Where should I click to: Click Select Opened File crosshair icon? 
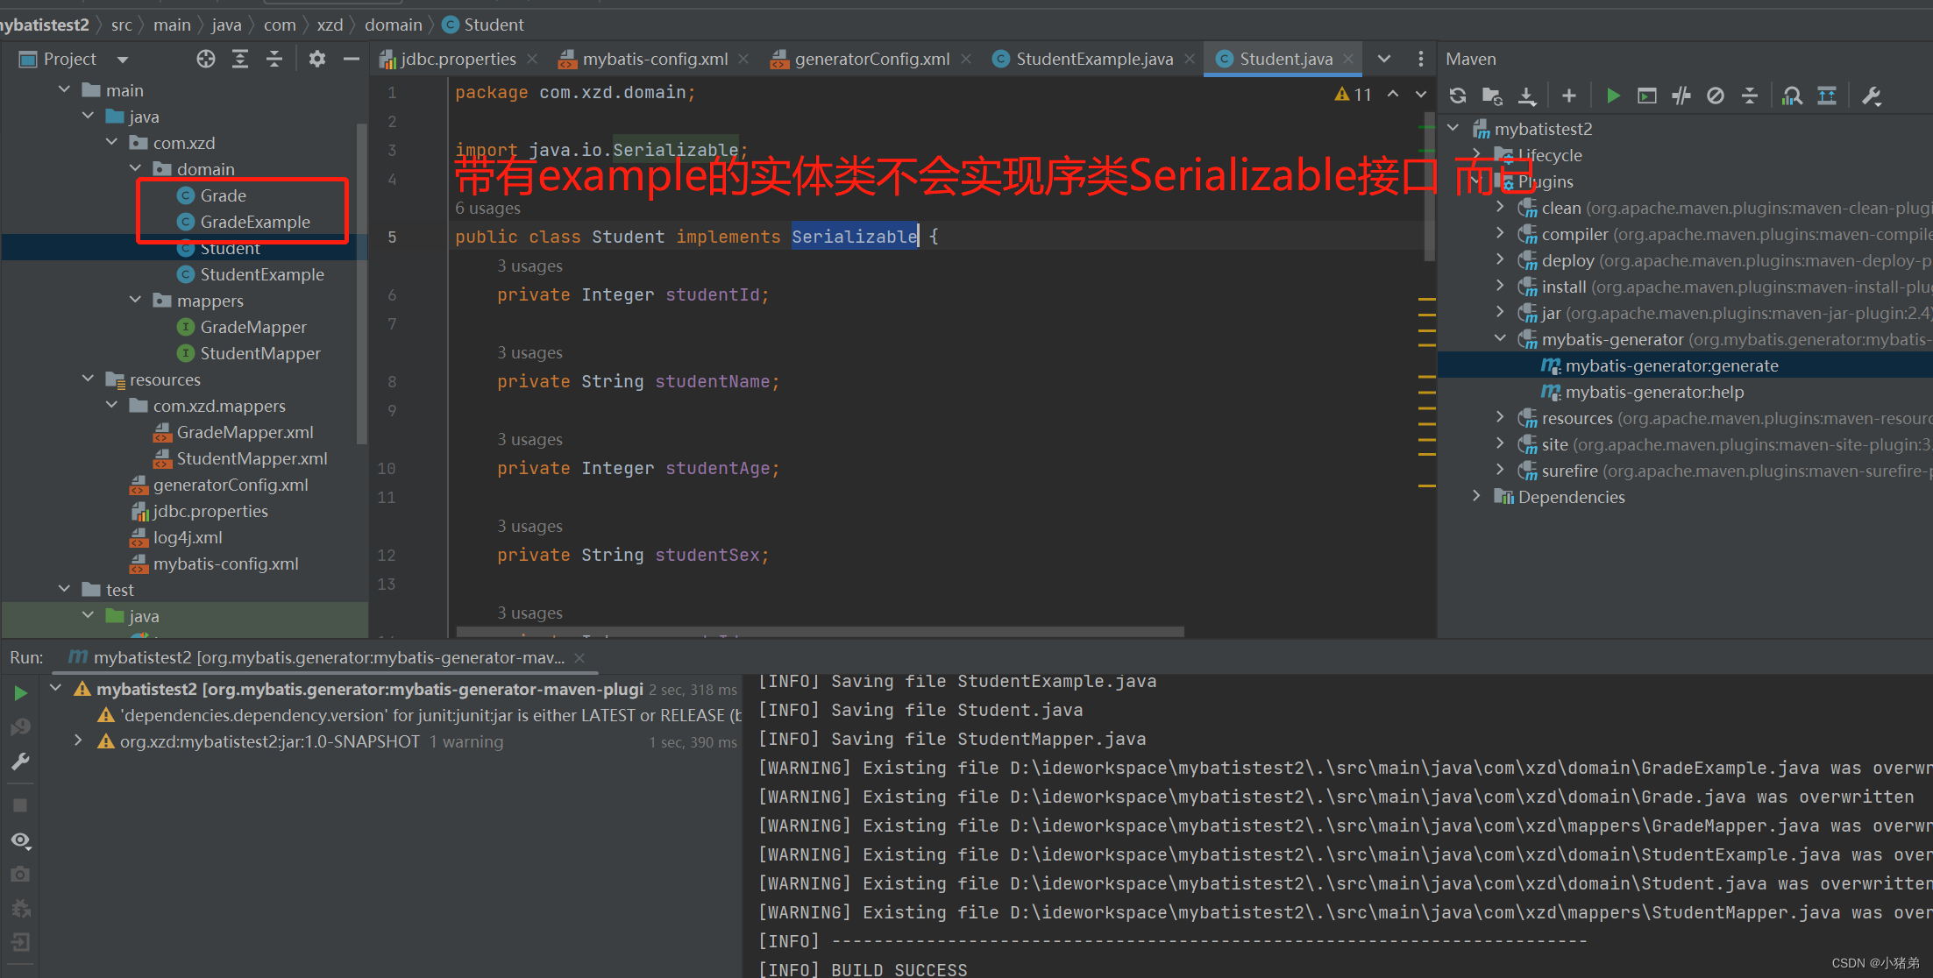click(206, 59)
